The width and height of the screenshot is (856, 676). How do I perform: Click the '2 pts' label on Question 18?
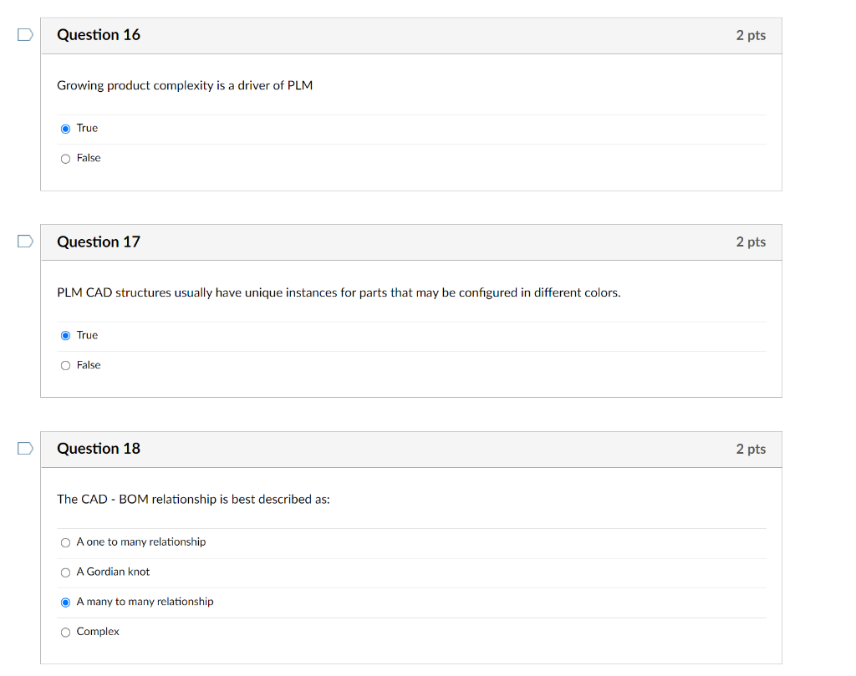[x=750, y=449]
